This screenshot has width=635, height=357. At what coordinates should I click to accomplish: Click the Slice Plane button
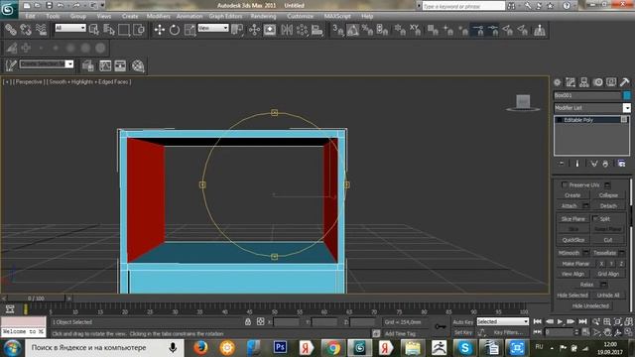[573, 218]
